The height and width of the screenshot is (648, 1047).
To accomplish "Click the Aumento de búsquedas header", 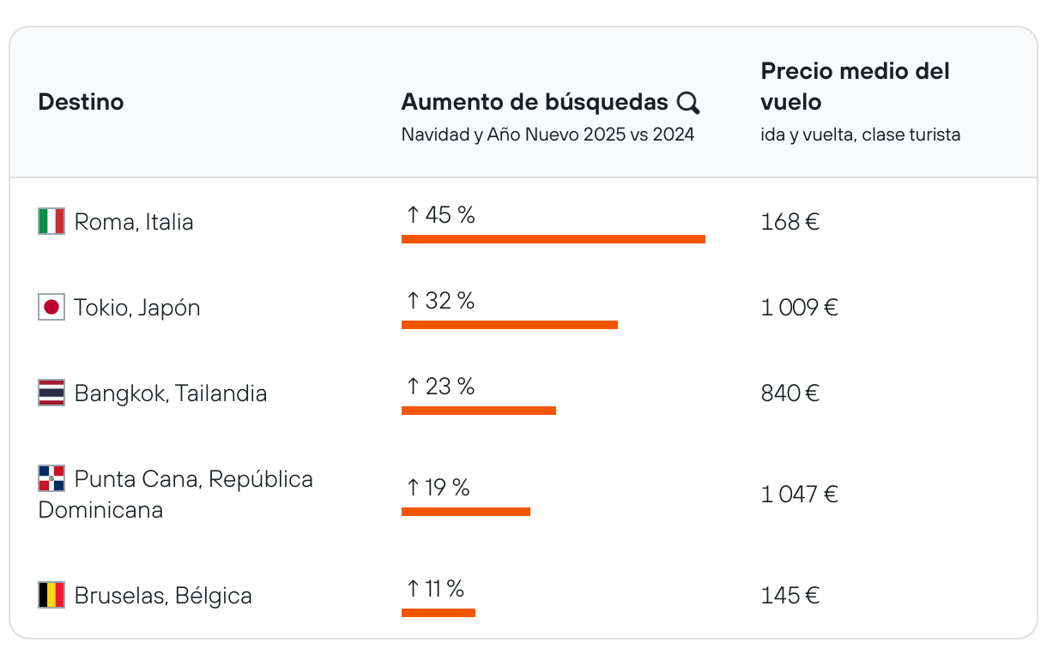I will coord(535,102).
